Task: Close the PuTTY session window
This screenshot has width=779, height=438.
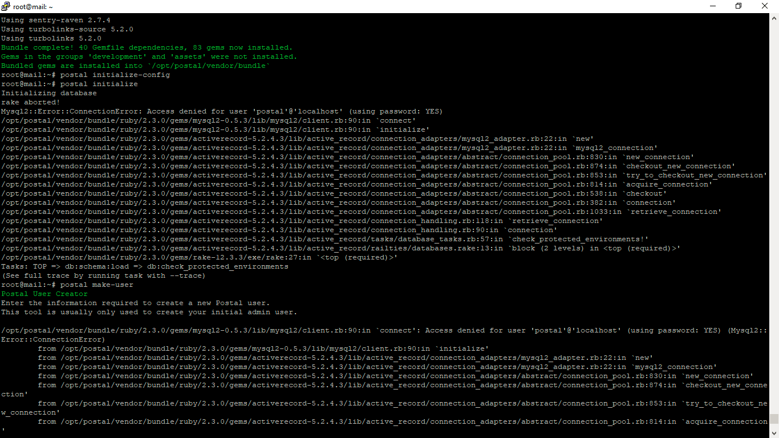Action: point(764,6)
